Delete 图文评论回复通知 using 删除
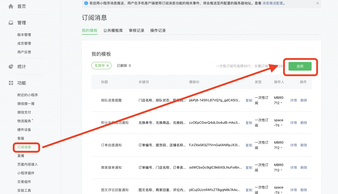This screenshot has width=338, height=194. pyautogui.click(x=303, y=190)
